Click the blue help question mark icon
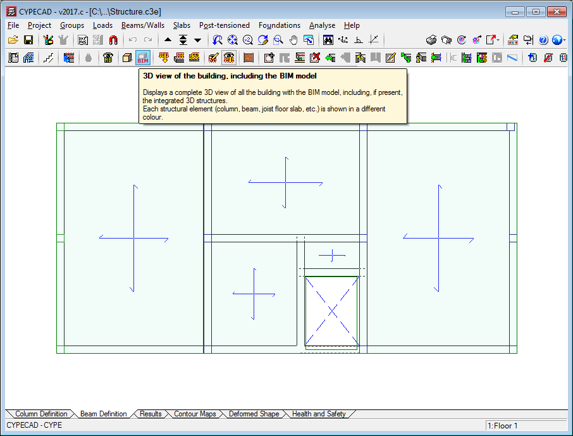 543,40
